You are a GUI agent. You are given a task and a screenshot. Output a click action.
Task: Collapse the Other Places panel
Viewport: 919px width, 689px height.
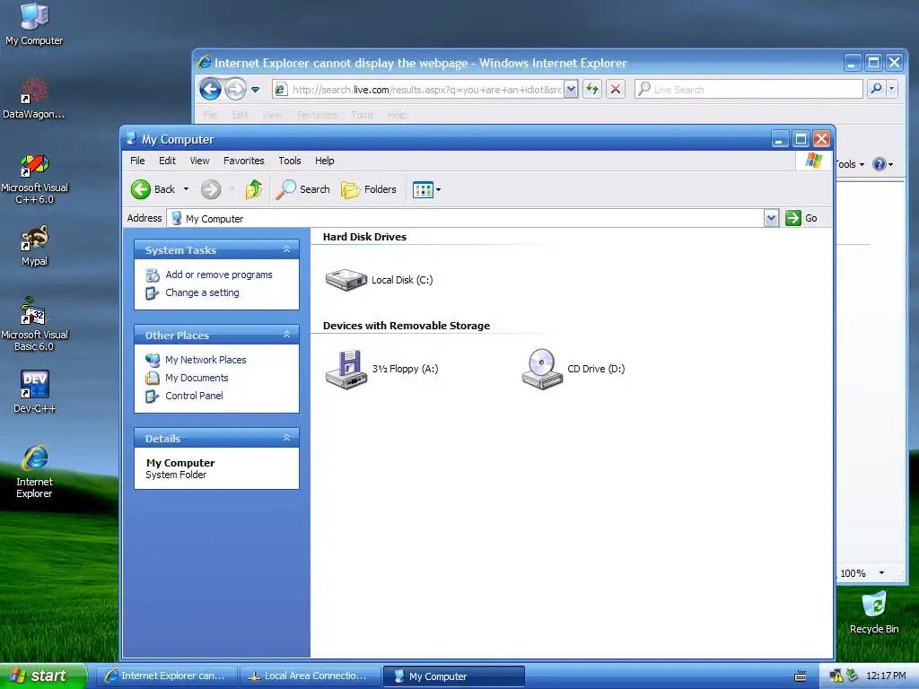click(x=286, y=335)
